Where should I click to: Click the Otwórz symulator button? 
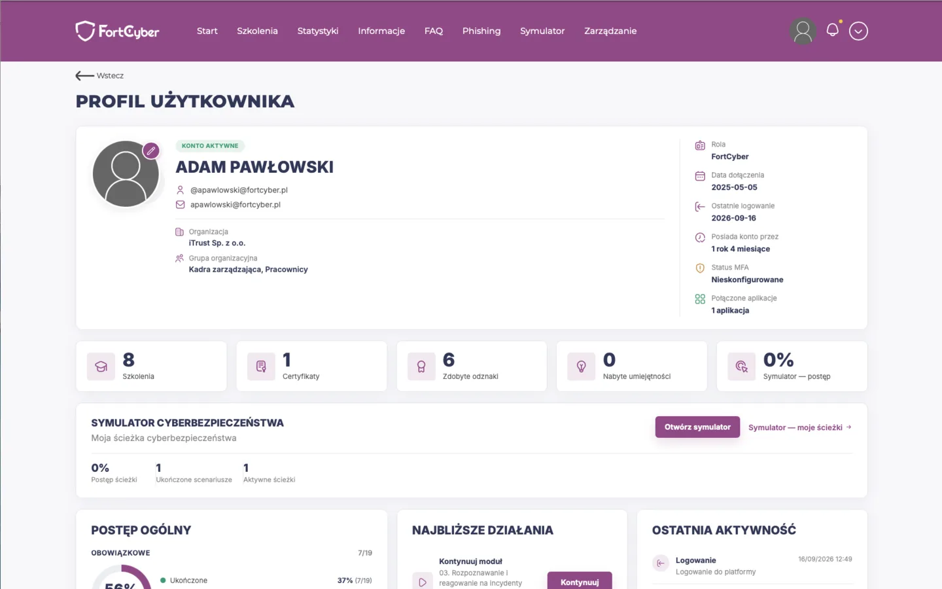tap(697, 427)
